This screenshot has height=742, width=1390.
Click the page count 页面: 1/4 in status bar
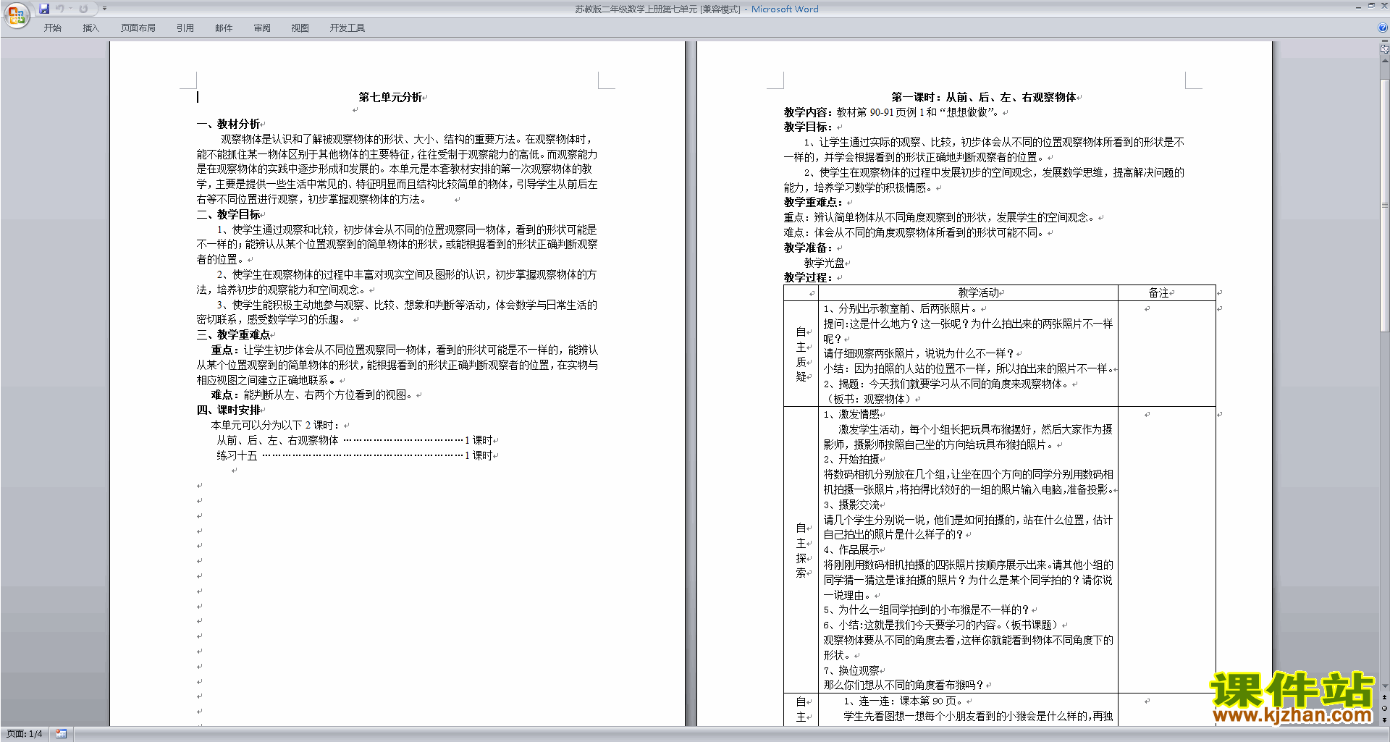click(25, 734)
